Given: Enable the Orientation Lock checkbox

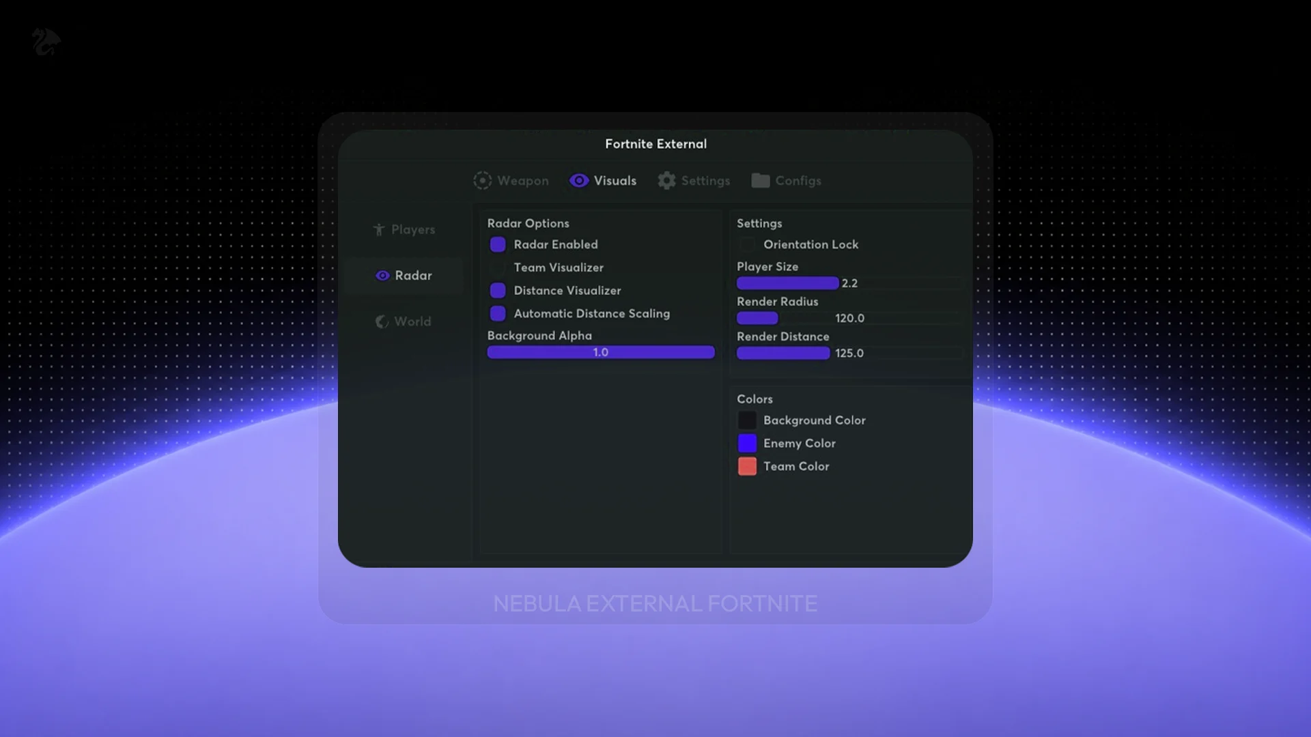Looking at the screenshot, I should pos(747,244).
